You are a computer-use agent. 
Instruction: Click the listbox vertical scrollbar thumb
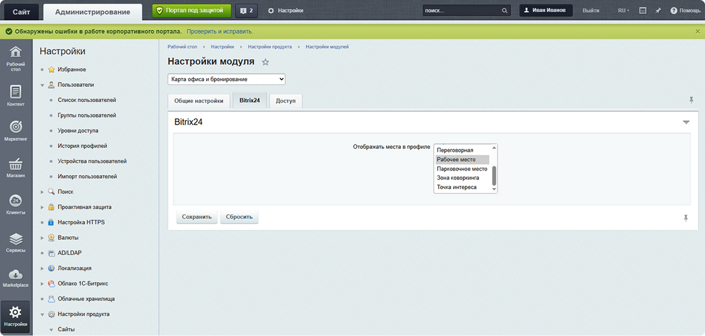point(494,176)
